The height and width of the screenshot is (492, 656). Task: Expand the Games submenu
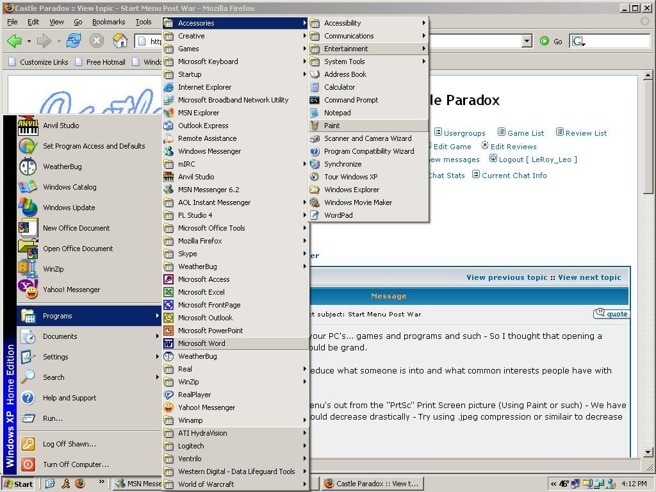point(236,49)
